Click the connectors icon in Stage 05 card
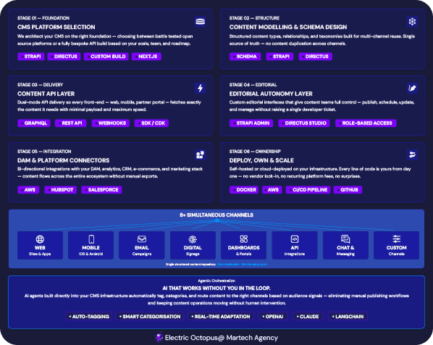Viewport: 433px width, 345px height. pos(200,155)
